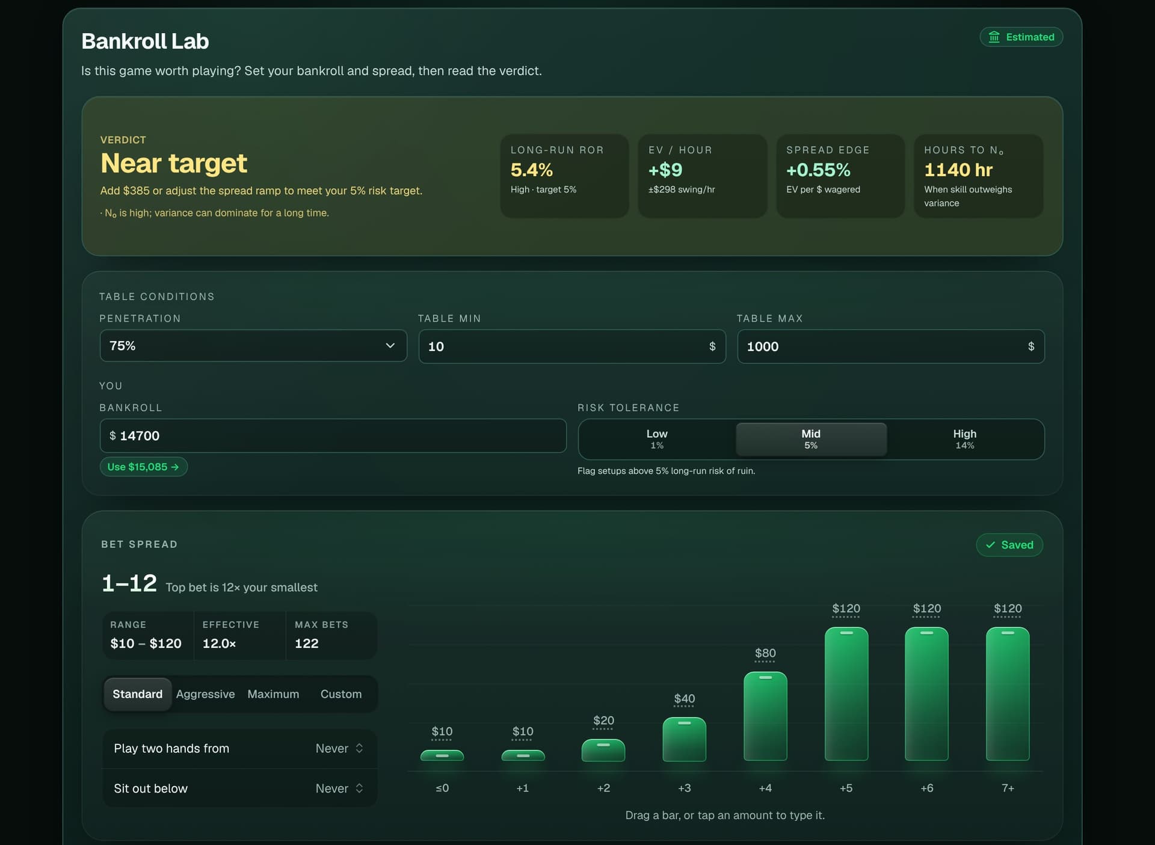1155x845 pixels.
Task: Tap the $10 amount above ≤0 bar
Action: tap(442, 732)
